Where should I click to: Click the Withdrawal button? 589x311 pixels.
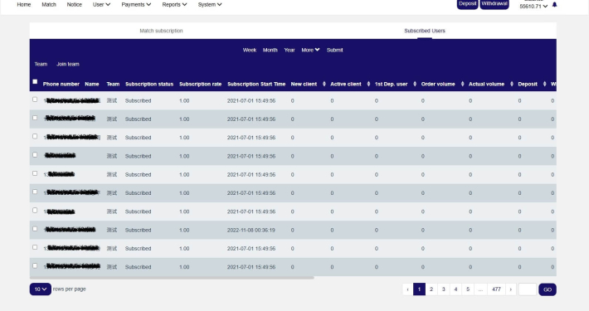494,4
